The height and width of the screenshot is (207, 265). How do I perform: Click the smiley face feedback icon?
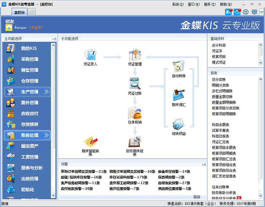[x=245, y=12]
